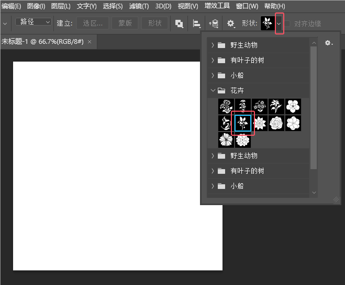Open the 增效工具 menu
The height and width of the screenshot is (285, 345).
point(217,6)
